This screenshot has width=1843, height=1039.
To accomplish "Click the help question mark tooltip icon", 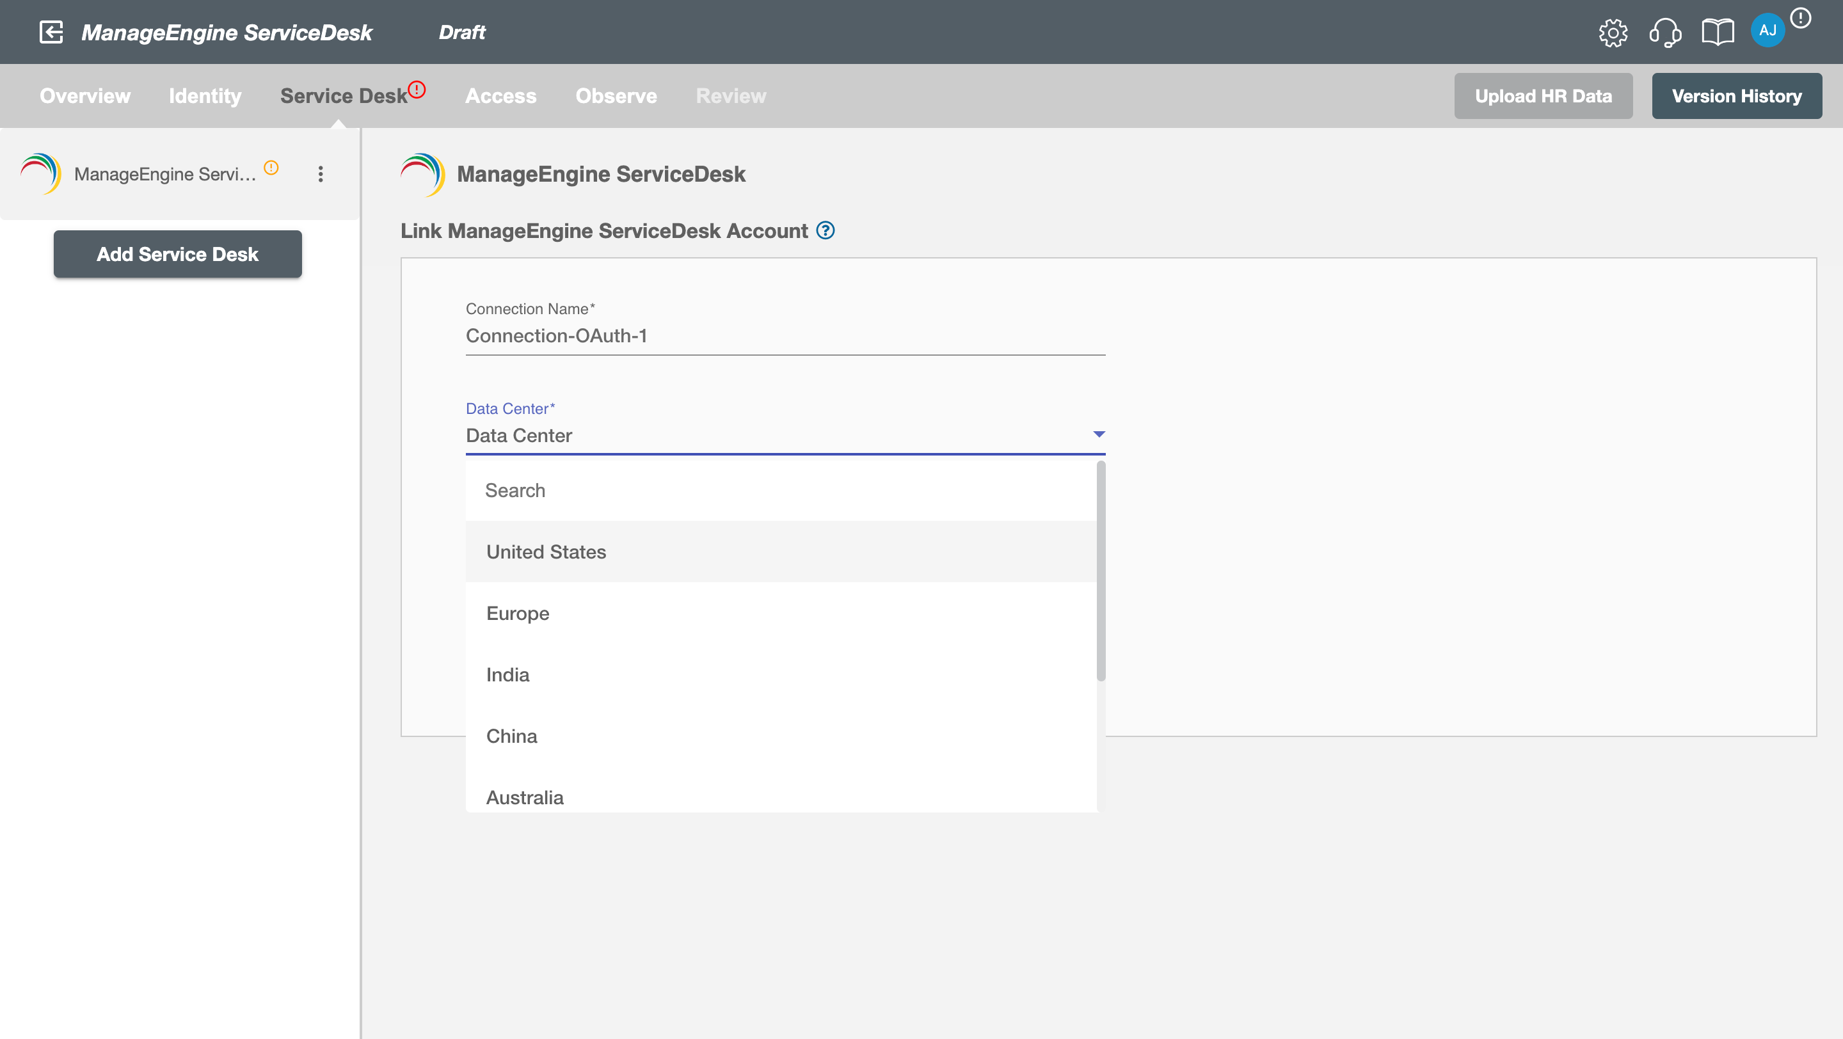I will 824,229.
